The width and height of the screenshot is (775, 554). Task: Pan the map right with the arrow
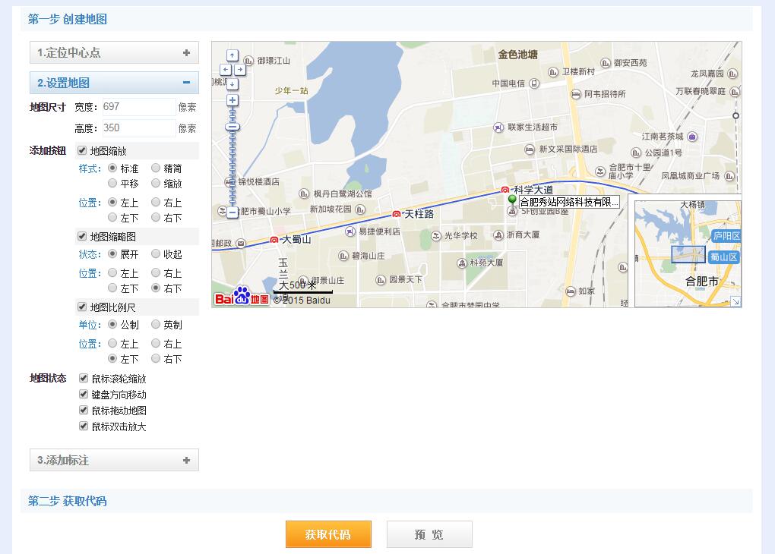[x=240, y=69]
